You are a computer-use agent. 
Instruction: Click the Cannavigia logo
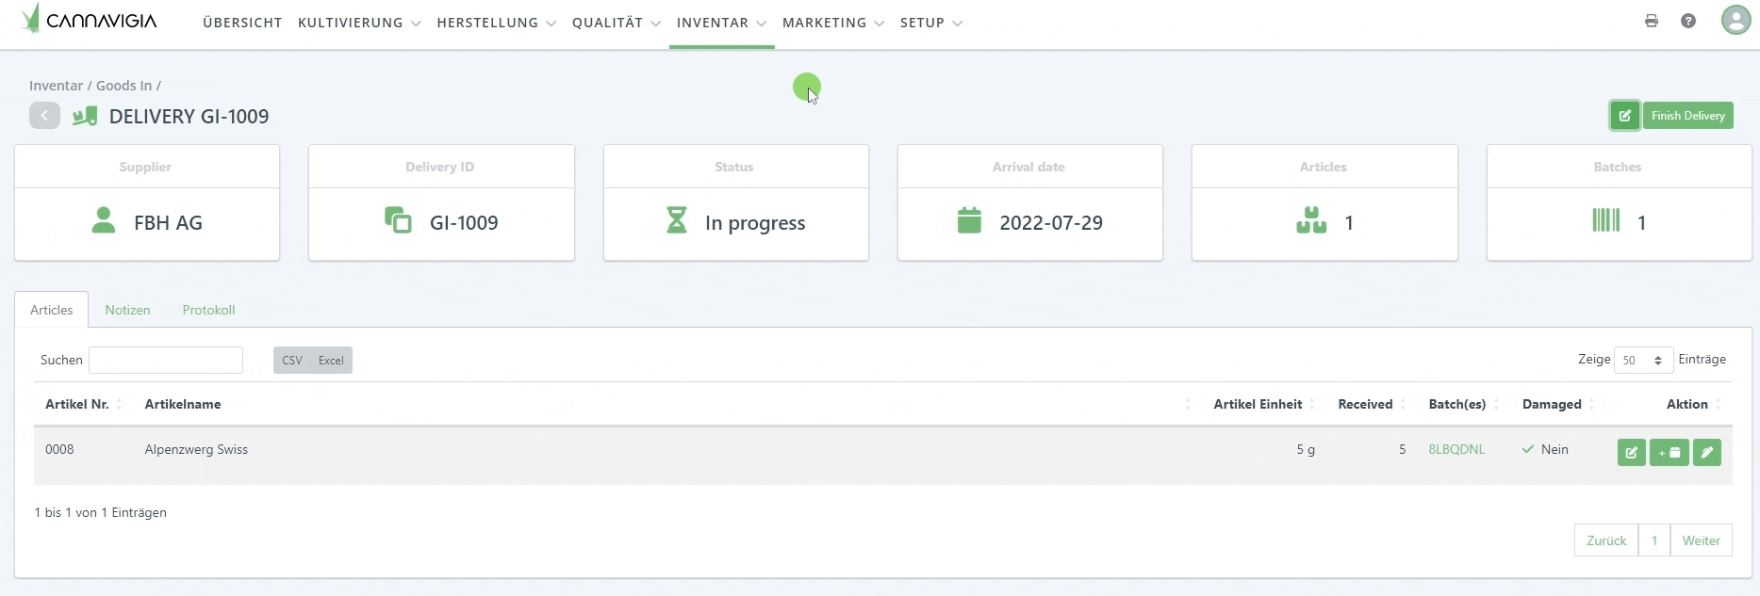[90, 20]
